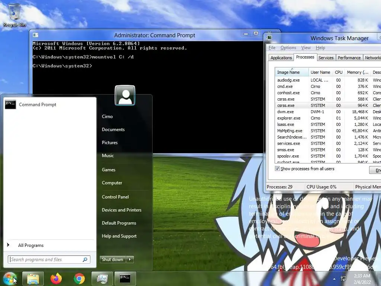
Task: Switch to the Performance tab
Action: pos(349,58)
